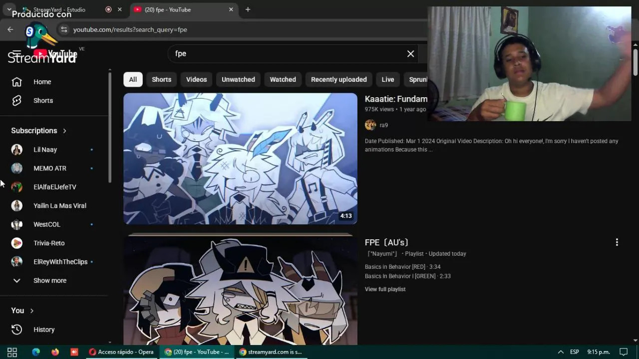The width and height of the screenshot is (639, 359).
Task: Clear the search box with the X
Action: (x=410, y=54)
